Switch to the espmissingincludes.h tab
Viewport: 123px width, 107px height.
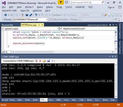tap(98, 25)
